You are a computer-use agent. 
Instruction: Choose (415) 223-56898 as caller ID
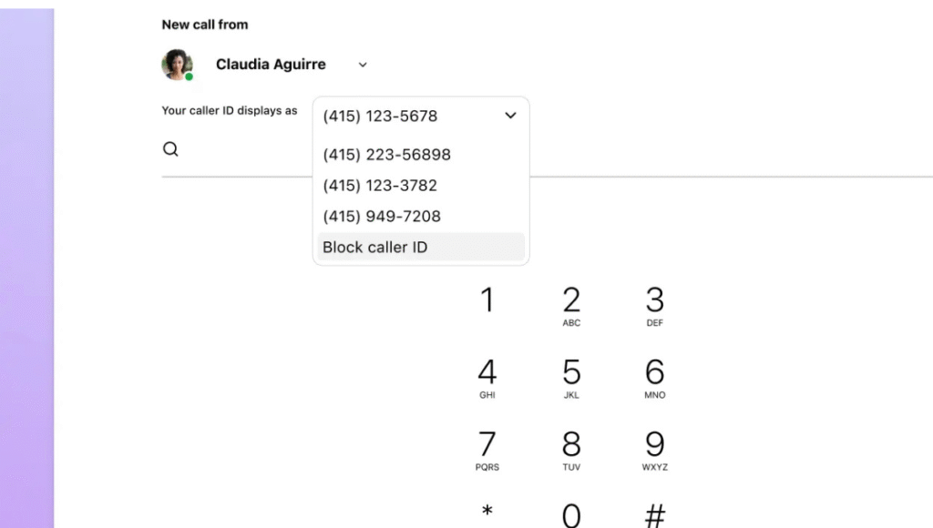coord(386,155)
